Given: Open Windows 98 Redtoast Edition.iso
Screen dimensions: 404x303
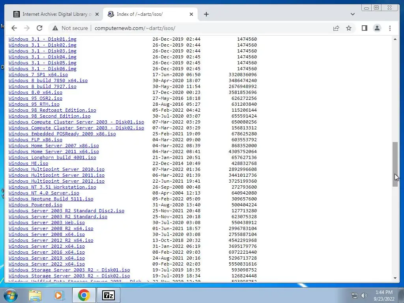Looking at the screenshot, I should [x=52, y=110].
